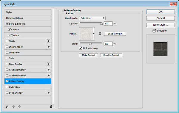Click the pattern swatch thumbnail

point(86,34)
